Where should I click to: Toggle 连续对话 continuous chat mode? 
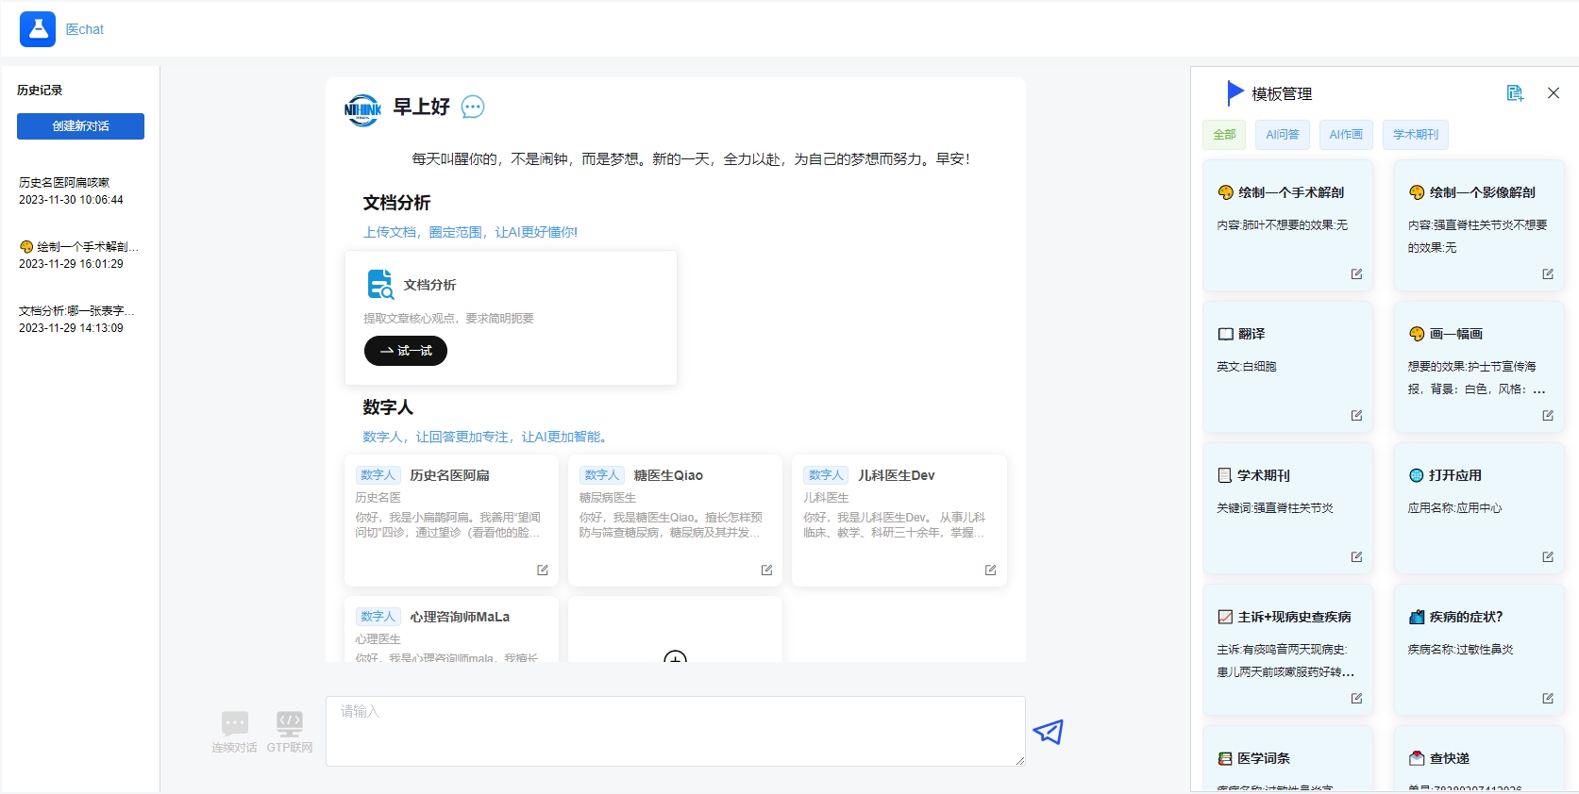coord(234,732)
